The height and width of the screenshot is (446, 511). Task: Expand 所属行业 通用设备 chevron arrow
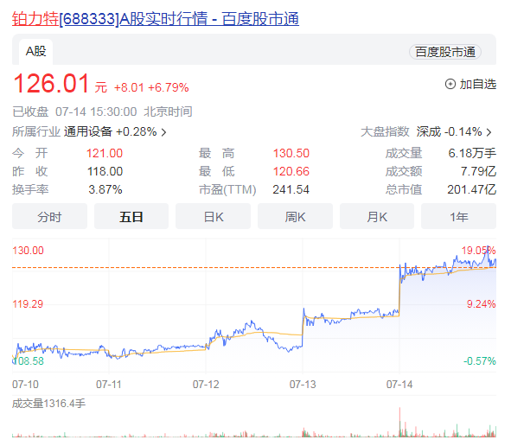[x=164, y=132]
